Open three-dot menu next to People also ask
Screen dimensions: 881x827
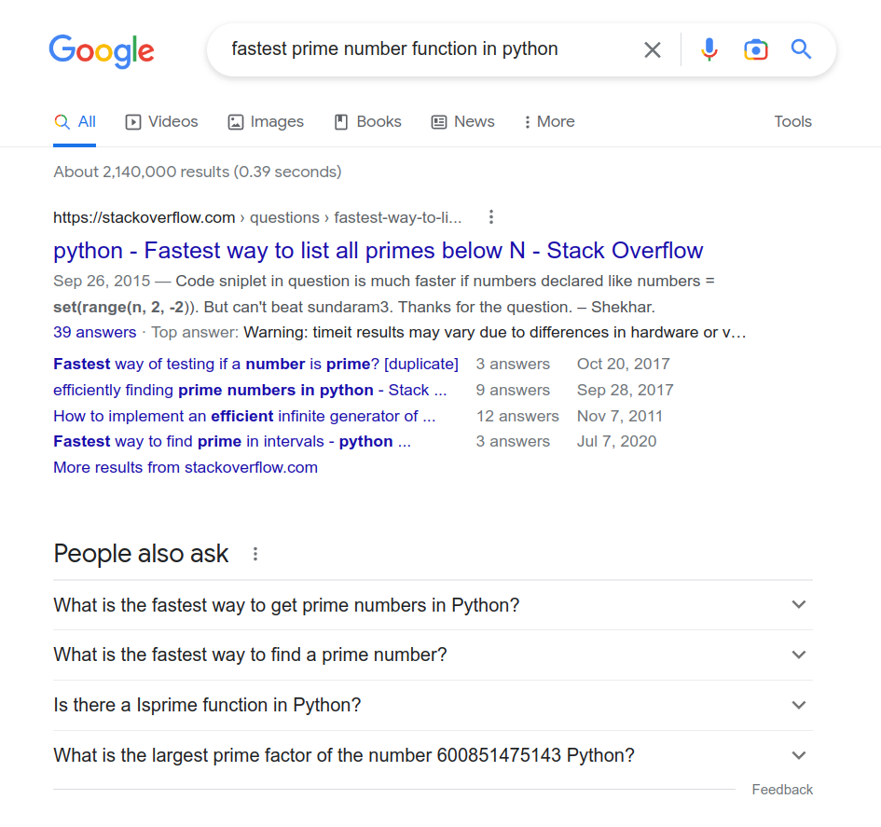(255, 554)
